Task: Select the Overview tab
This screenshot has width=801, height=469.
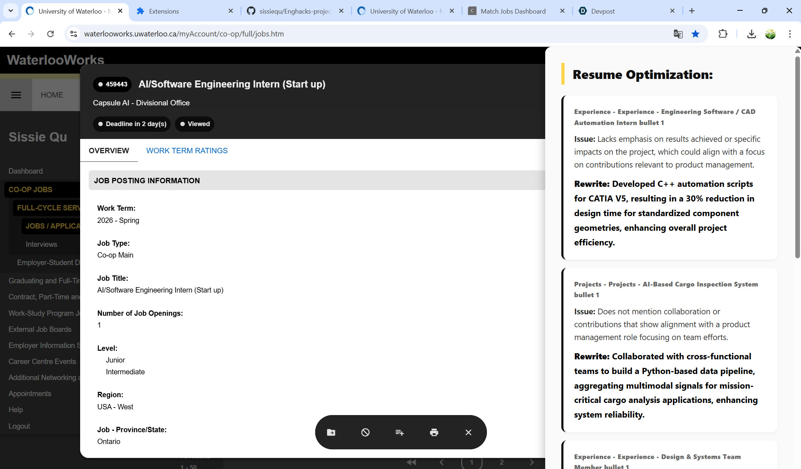Action: [x=109, y=151]
